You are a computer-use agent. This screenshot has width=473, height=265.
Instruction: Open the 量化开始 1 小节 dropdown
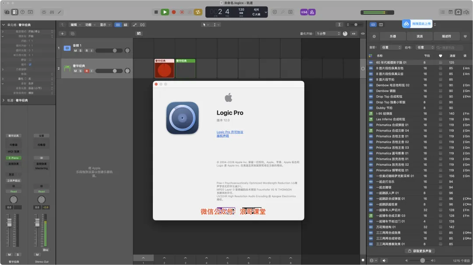tap(328, 33)
